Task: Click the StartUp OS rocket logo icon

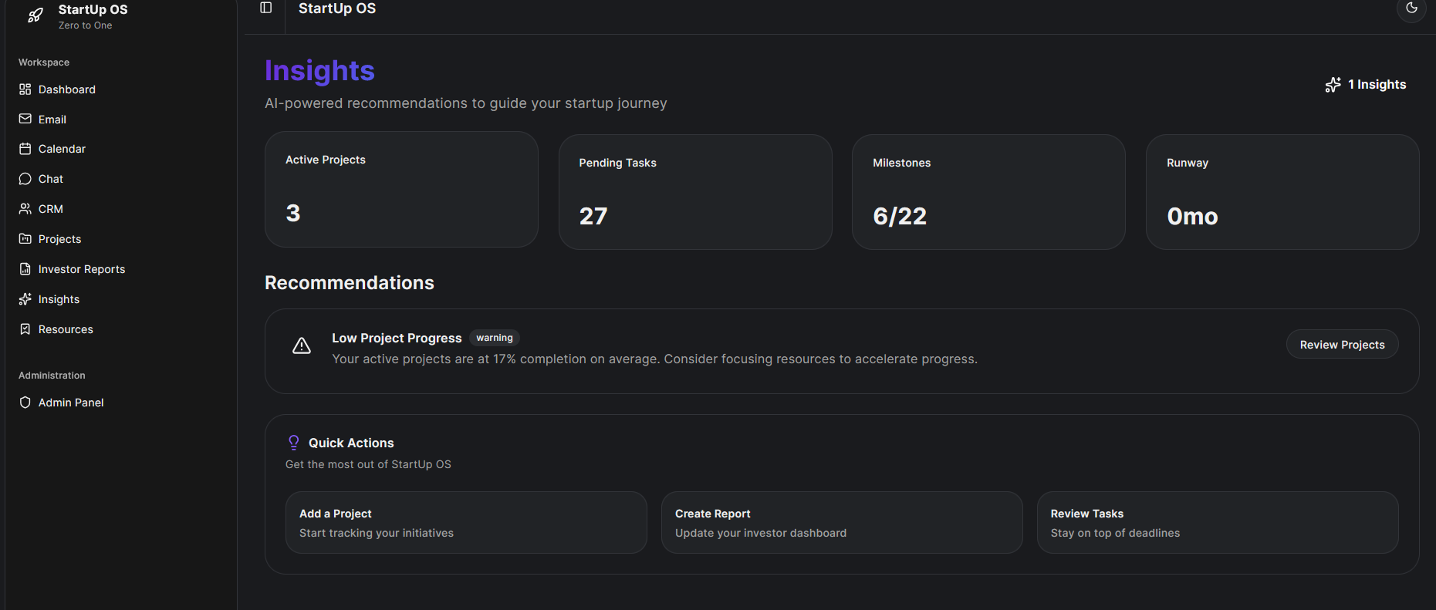Action: (x=35, y=15)
